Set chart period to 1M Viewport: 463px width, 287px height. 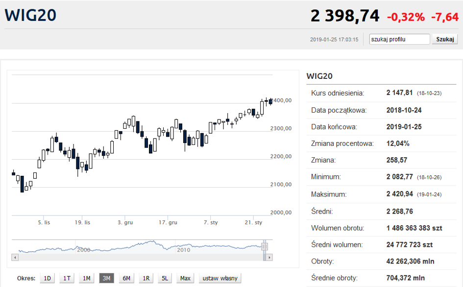coord(87,278)
